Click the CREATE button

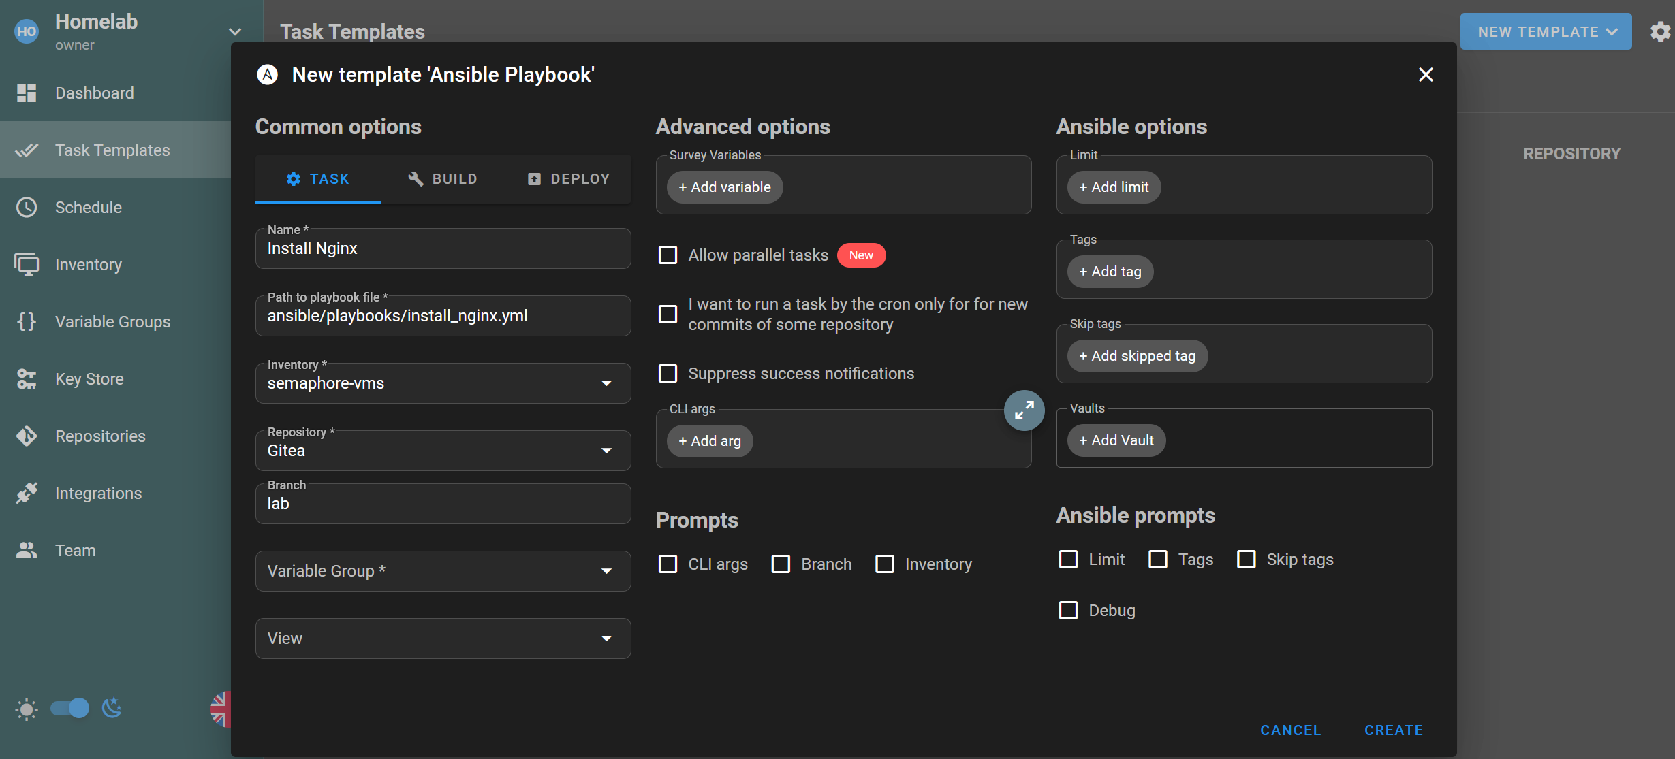pos(1393,729)
